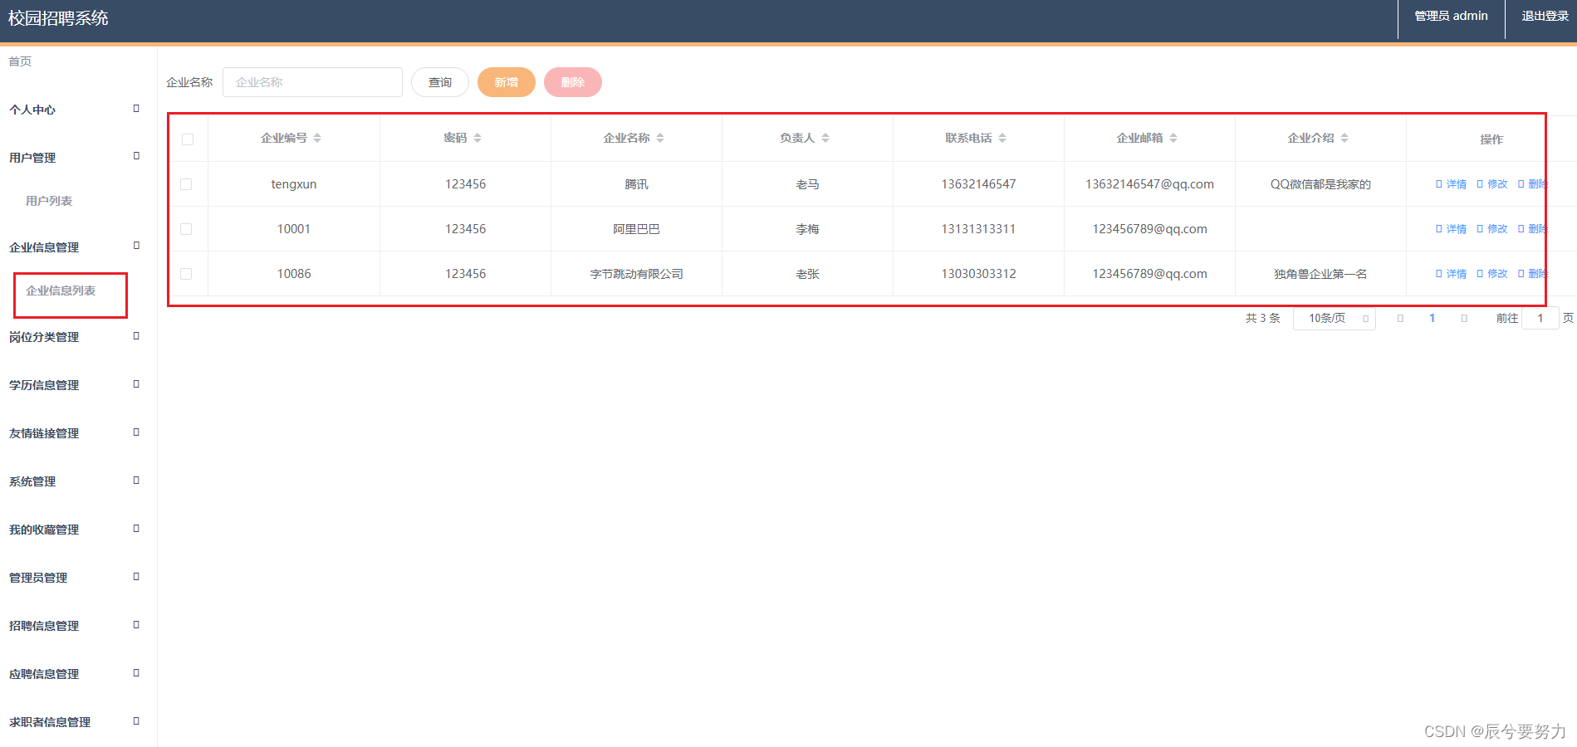Sort 企业邮箱 column via caret icon
Viewport: 1577px width, 747px height.
[x=1173, y=138]
